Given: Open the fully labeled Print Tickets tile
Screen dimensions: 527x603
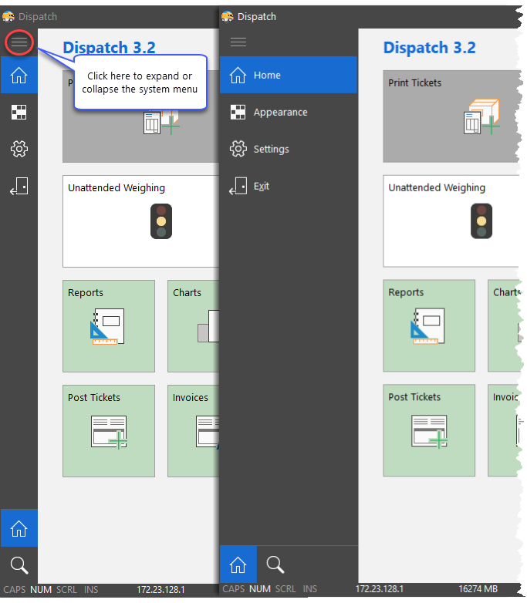Looking at the screenshot, I should click(x=451, y=116).
